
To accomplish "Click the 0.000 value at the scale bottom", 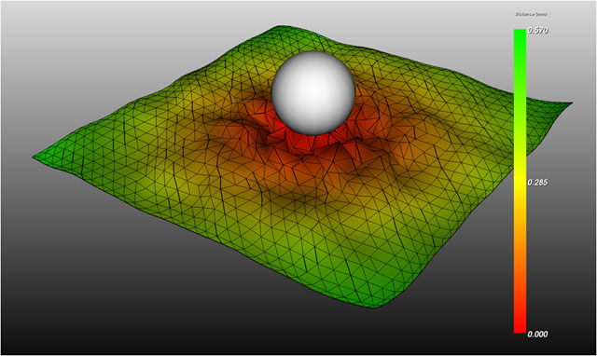I will (x=537, y=334).
